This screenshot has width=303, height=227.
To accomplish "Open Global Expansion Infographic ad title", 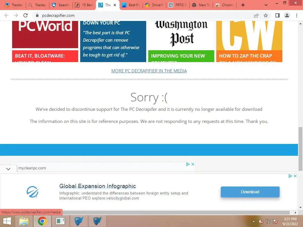I will (x=98, y=186).
